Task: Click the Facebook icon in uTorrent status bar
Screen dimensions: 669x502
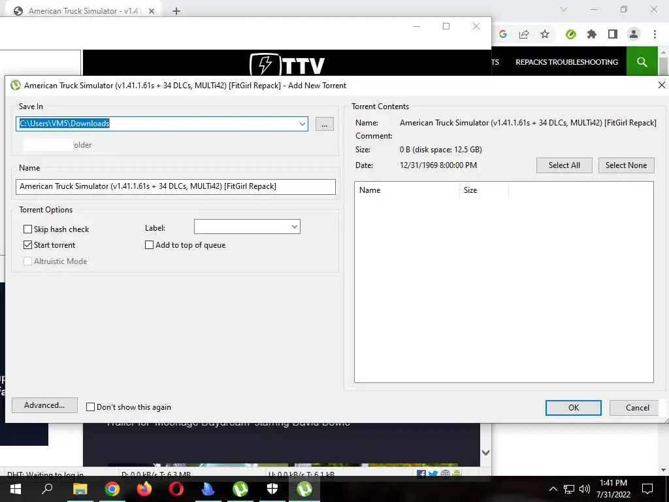Action: click(421, 473)
